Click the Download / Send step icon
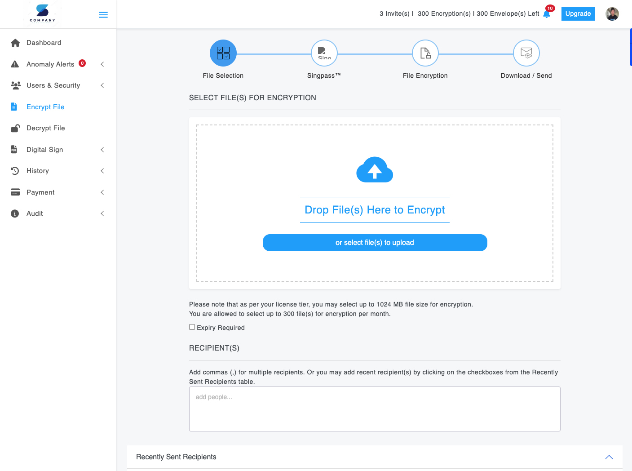 click(526, 53)
